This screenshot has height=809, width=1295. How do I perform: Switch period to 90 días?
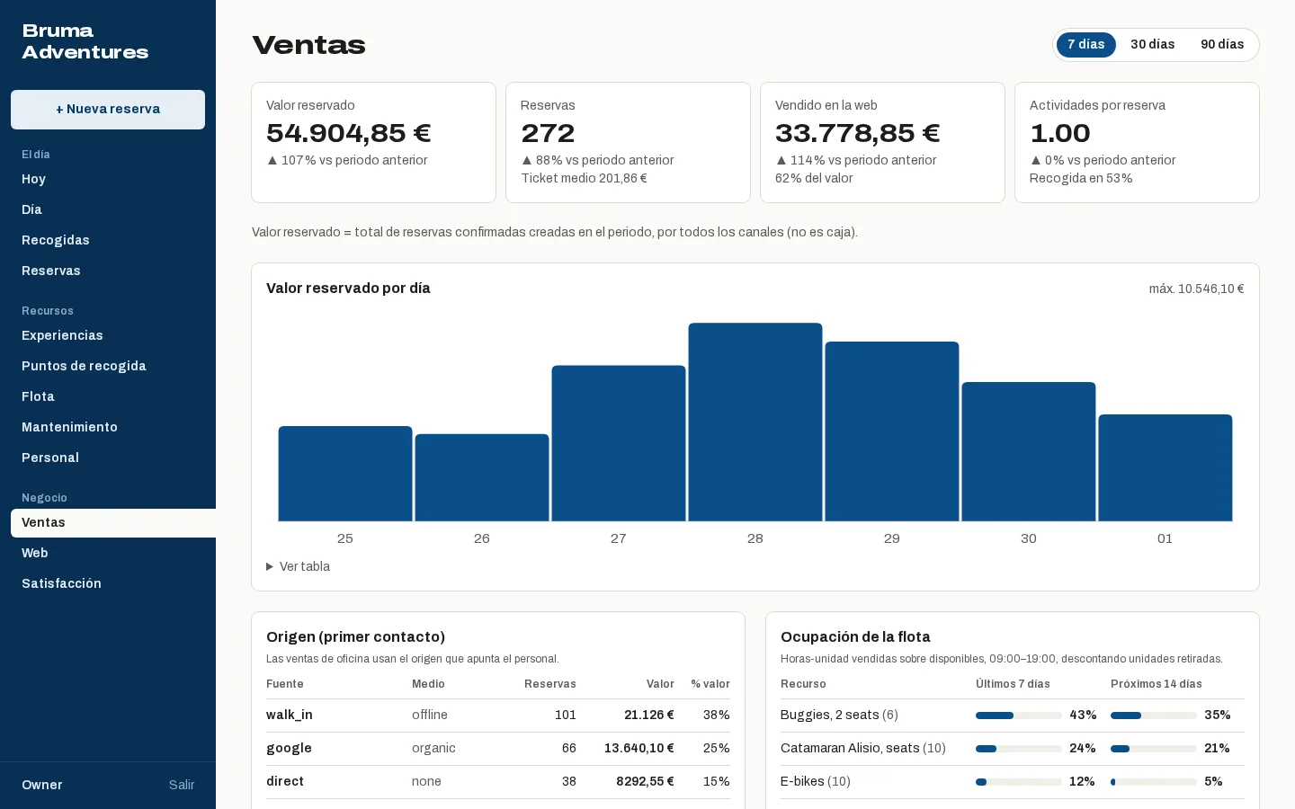click(x=1222, y=45)
